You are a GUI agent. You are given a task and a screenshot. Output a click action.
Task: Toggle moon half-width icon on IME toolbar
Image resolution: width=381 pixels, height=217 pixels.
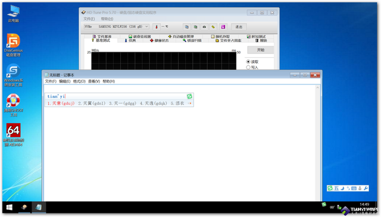pyautogui.click(x=342, y=188)
